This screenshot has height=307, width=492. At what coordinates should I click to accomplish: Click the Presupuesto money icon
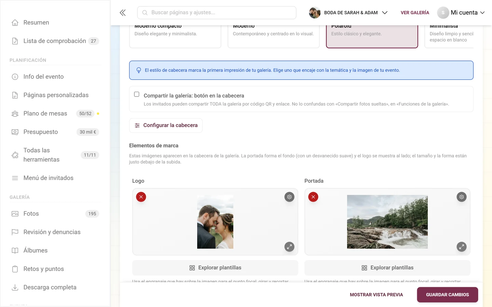tap(15, 132)
